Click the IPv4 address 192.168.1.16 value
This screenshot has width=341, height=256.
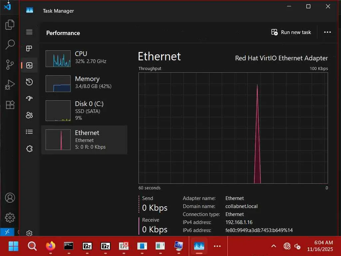pyautogui.click(x=239, y=222)
